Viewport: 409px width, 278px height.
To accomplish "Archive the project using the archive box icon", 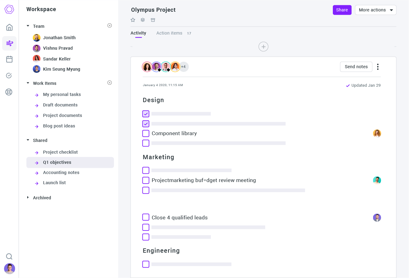I will (x=153, y=20).
